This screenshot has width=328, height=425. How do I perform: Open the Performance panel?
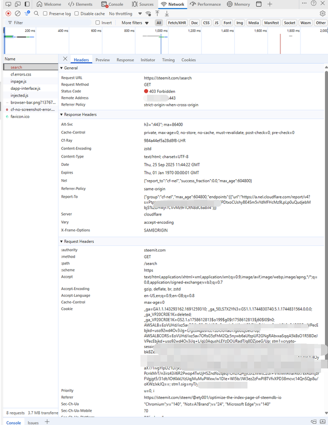pyautogui.click(x=206, y=4)
